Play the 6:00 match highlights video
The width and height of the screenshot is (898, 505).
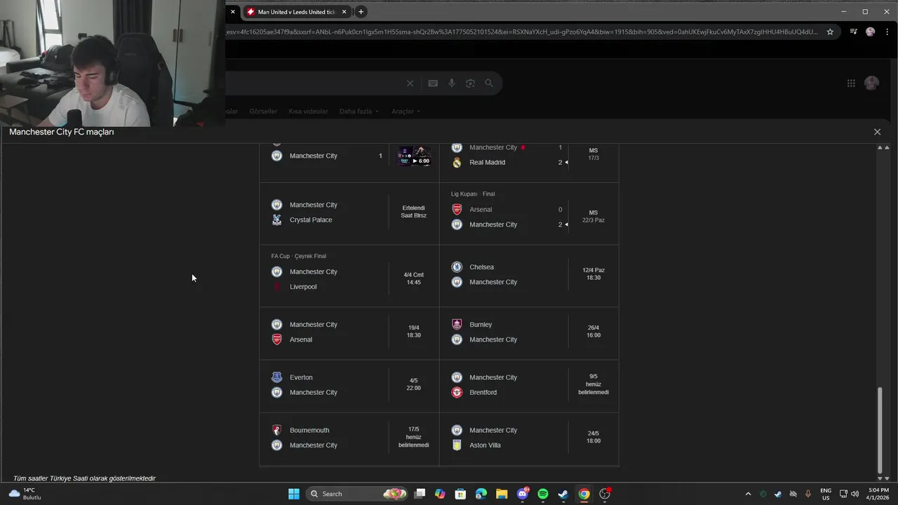pyautogui.click(x=414, y=156)
